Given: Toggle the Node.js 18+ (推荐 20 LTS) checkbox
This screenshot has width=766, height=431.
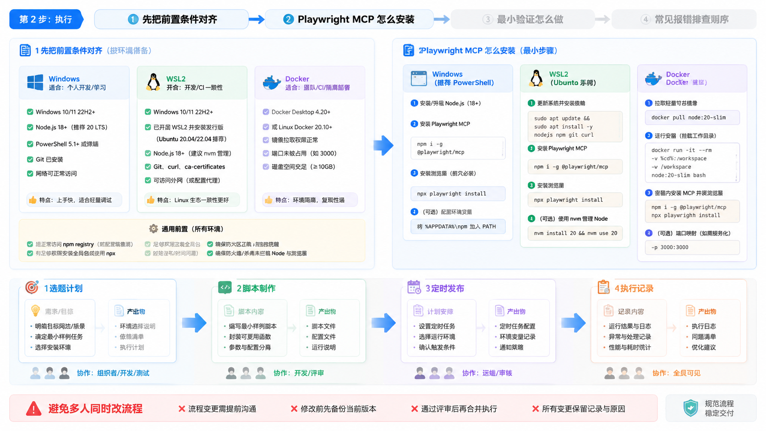Looking at the screenshot, I should [x=30, y=127].
